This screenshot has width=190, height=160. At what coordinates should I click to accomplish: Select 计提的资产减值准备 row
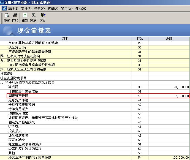95,91
